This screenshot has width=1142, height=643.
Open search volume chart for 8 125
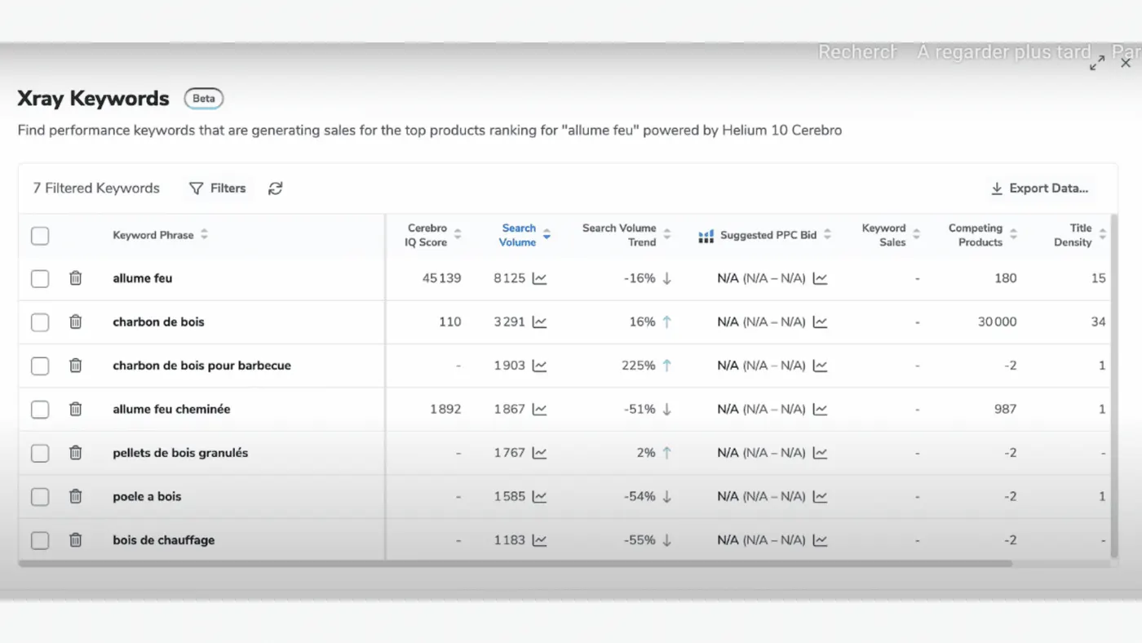(x=539, y=278)
